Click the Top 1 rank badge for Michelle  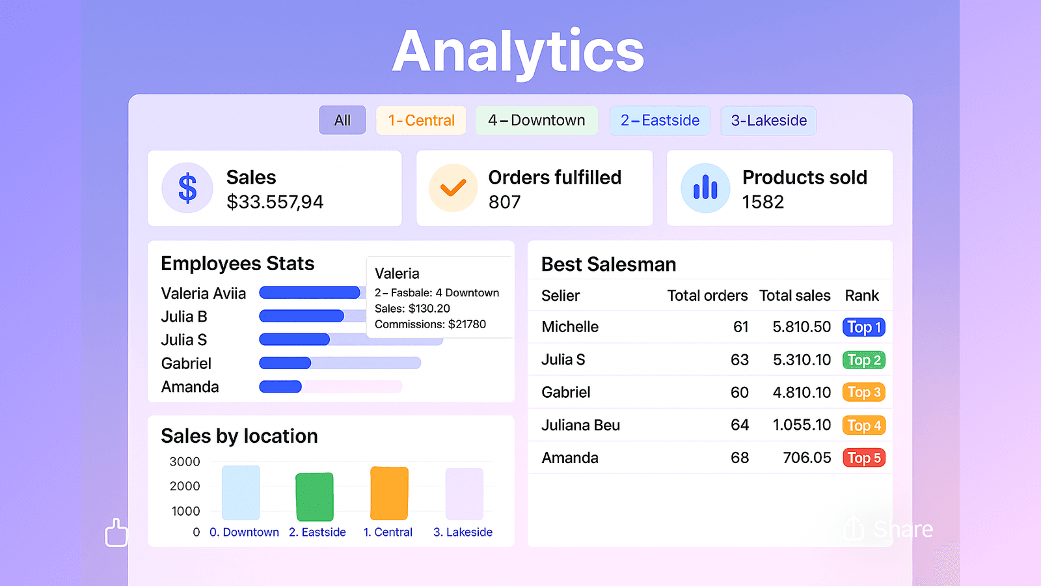click(863, 327)
